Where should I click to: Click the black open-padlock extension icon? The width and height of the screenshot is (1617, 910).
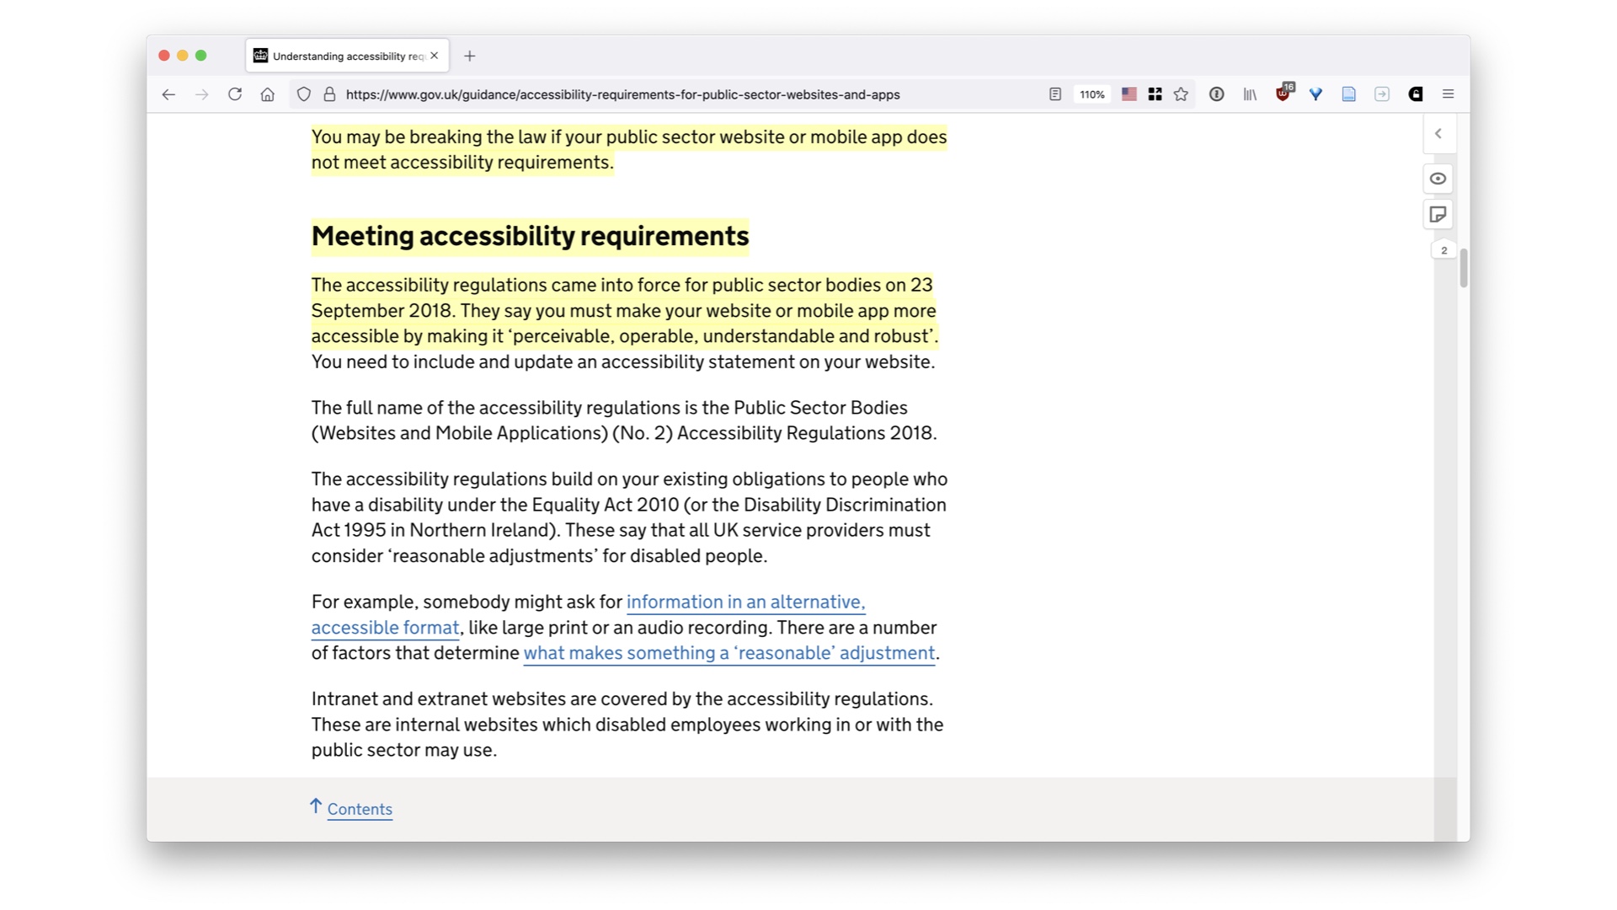click(x=1416, y=94)
